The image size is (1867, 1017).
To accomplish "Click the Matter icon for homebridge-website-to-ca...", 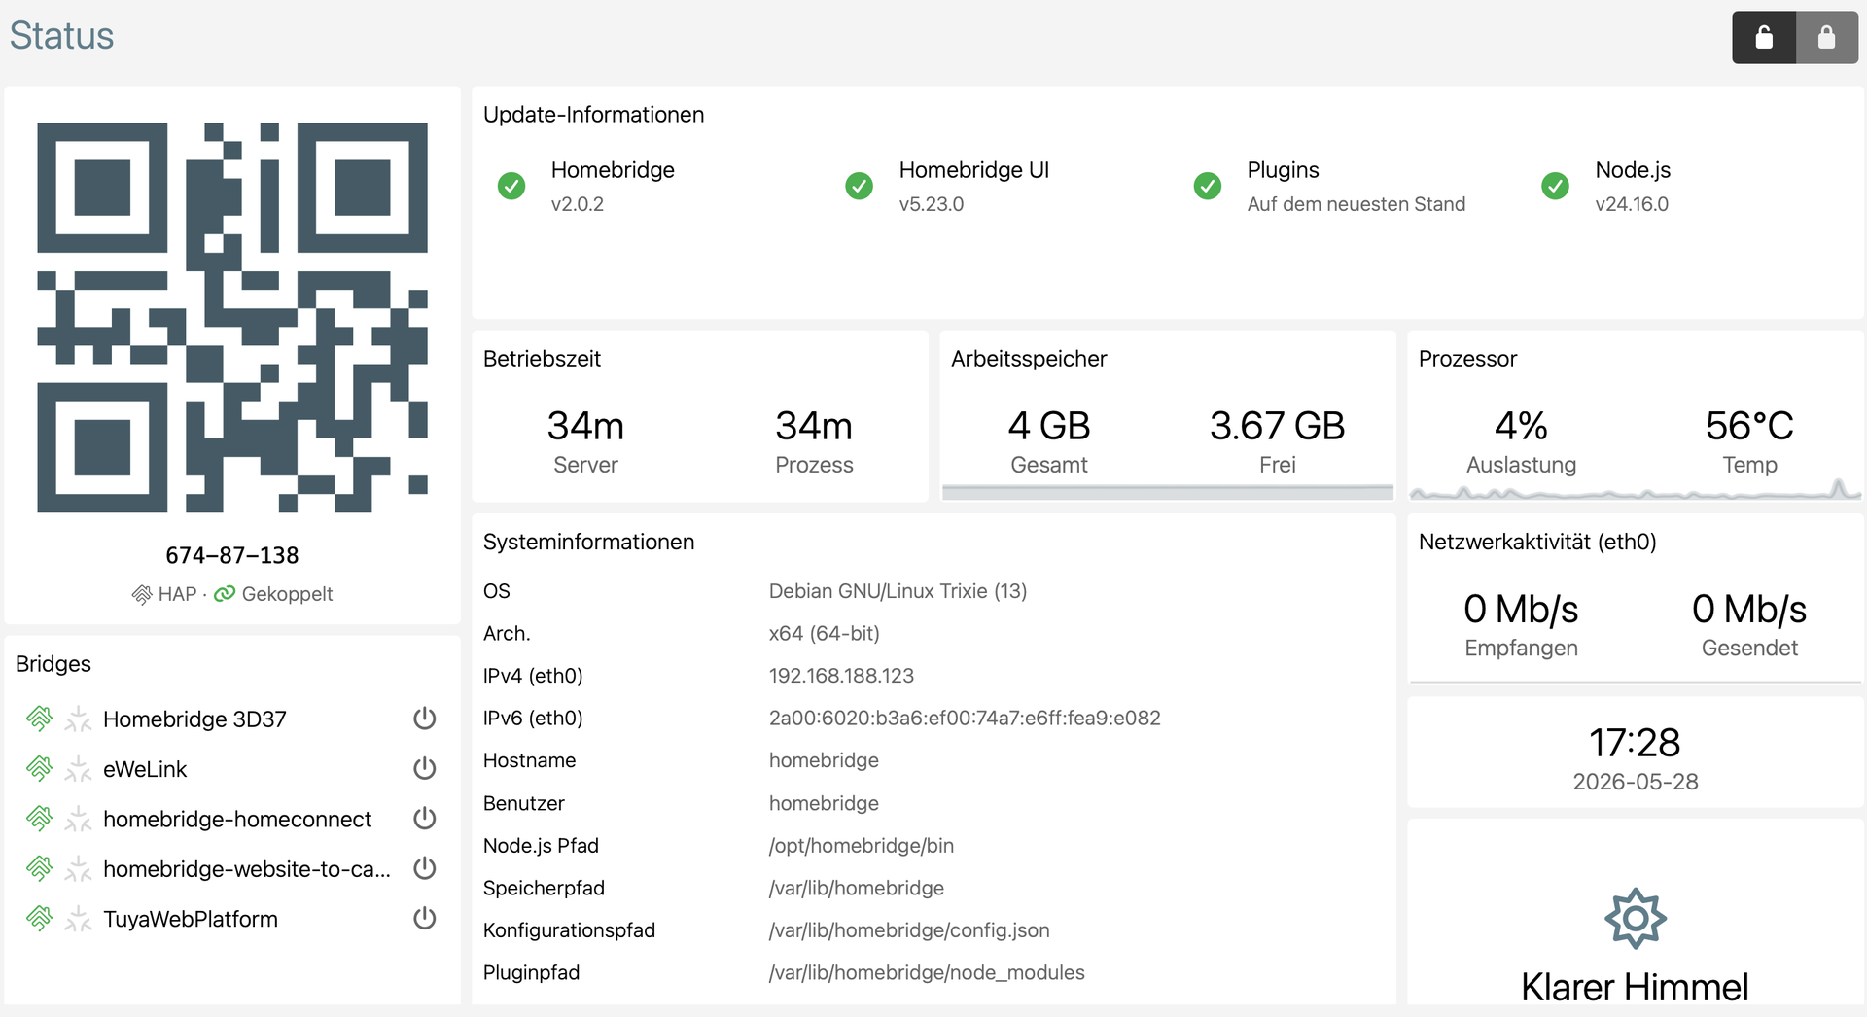I will (x=78, y=868).
